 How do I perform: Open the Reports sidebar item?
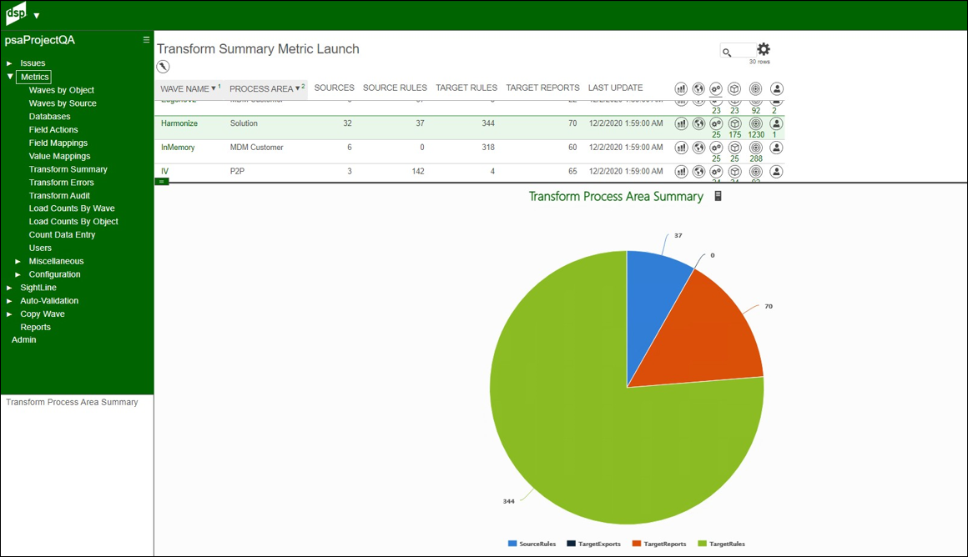pyautogui.click(x=35, y=327)
